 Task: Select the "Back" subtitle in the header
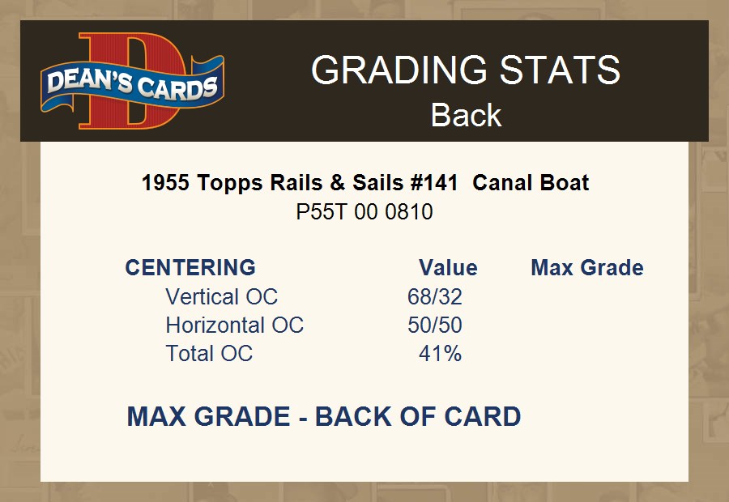[466, 115]
